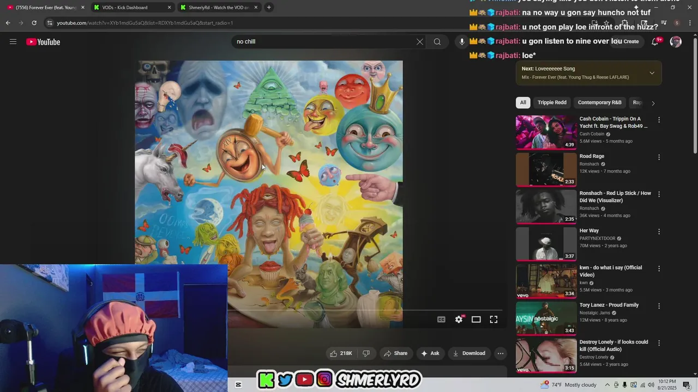Viewport: 698px width, 392px height.
Task: Select the All filter chip
Action: click(x=523, y=102)
